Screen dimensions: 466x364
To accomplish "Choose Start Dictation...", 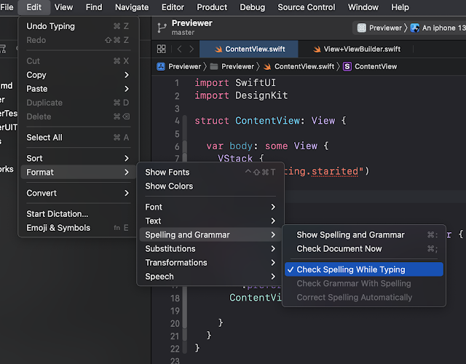I will (78, 214).
